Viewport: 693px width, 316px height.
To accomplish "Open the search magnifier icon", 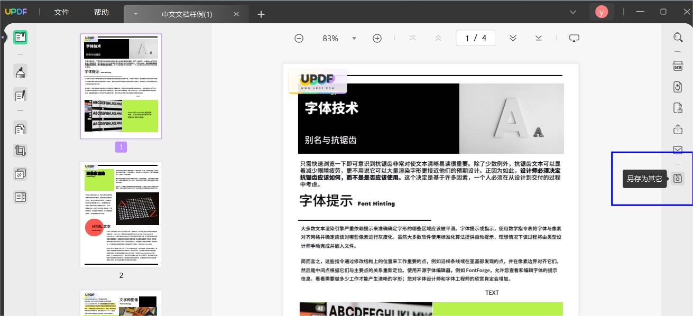I will click(678, 38).
